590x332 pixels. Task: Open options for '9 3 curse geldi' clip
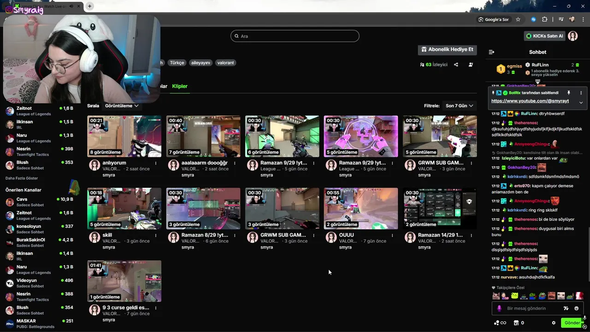156,308
